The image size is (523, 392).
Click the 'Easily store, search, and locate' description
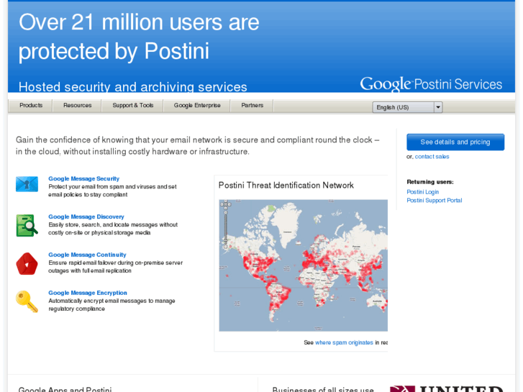point(113,229)
